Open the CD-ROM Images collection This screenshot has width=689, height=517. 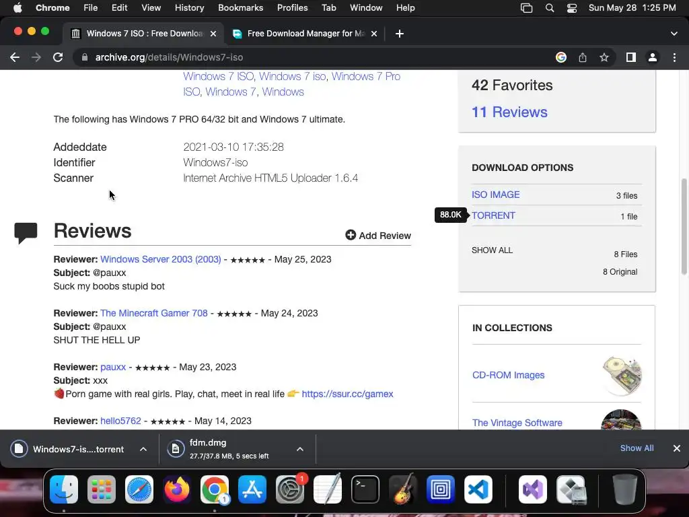coord(508,375)
